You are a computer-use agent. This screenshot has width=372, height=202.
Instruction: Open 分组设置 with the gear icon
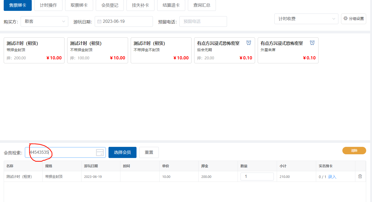(353, 19)
